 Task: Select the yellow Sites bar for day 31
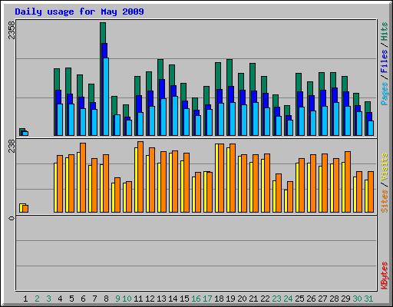click(x=366, y=196)
